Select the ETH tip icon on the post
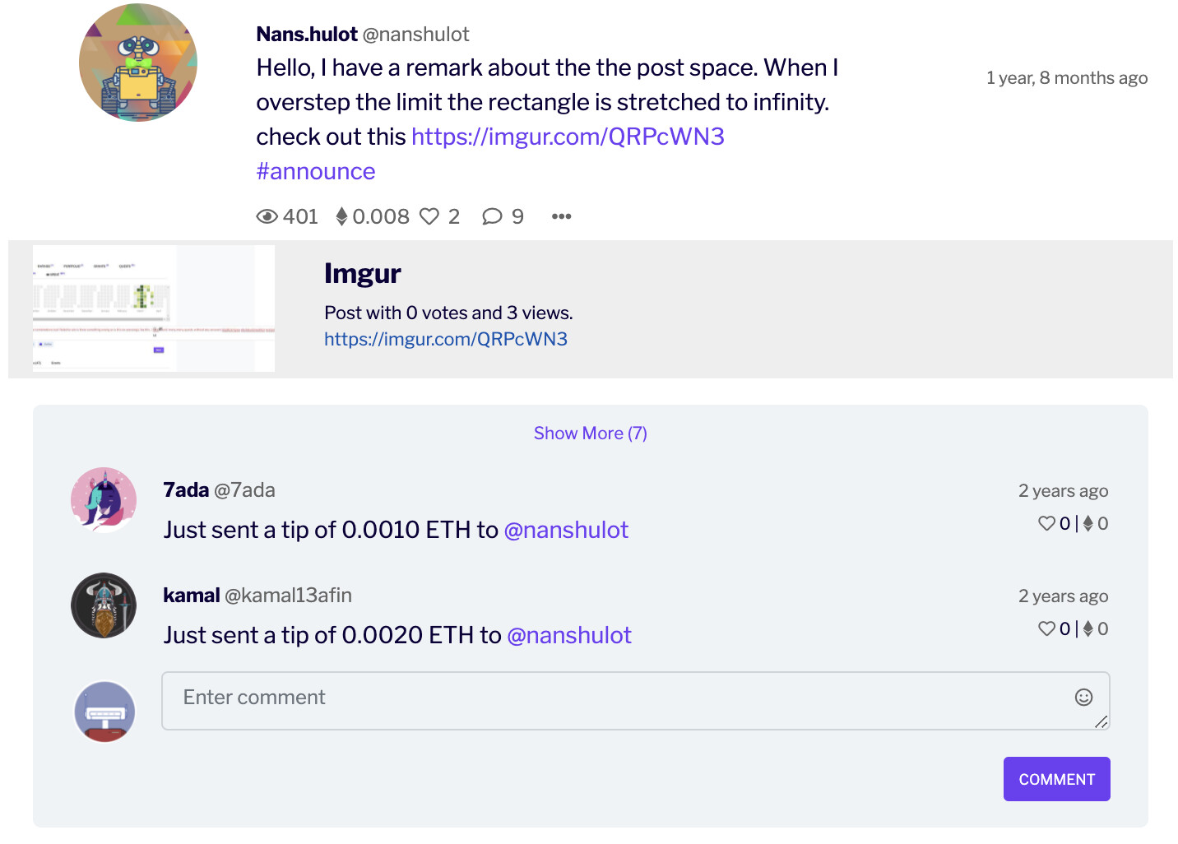The image size is (1178, 844). [x=342, y=216]
